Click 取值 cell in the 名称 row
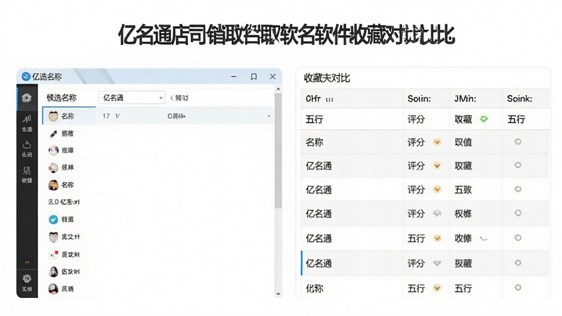 463,142
